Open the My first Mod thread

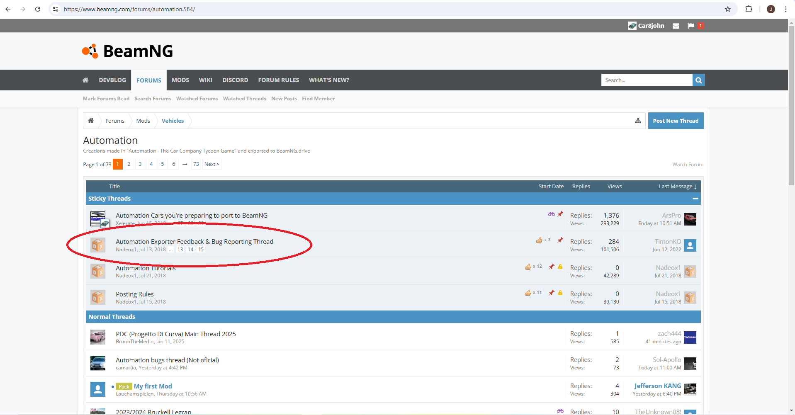click(x=153, y=386)
